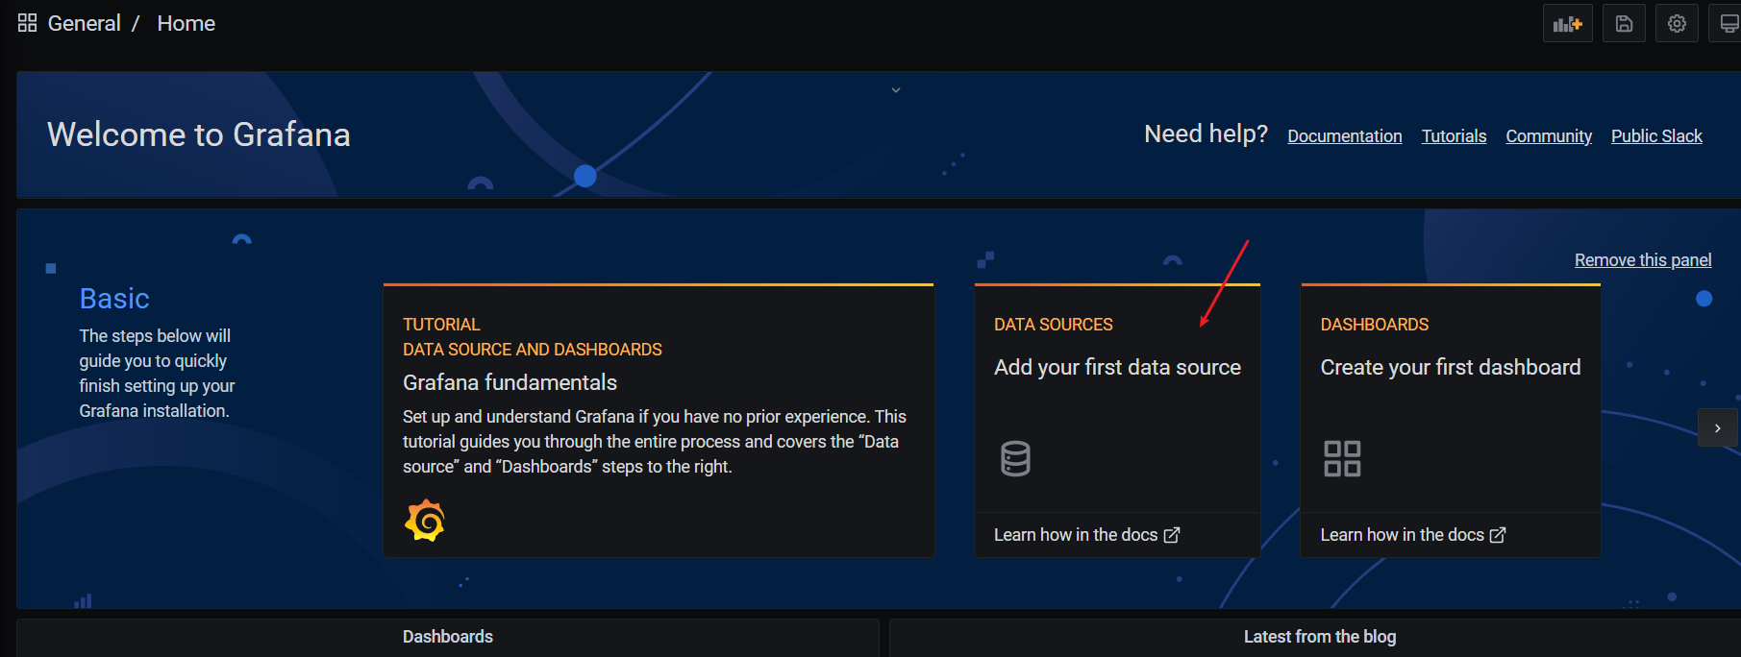The height and width of the screenshot is (657, 1741).
Task: Open the Grafana fundamentals tutorial card
Action: point(659,421)
